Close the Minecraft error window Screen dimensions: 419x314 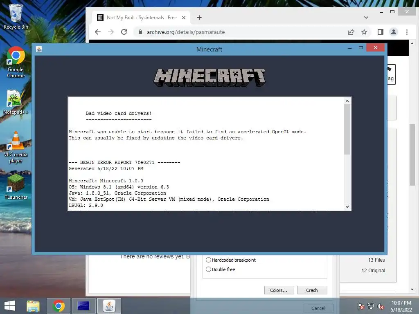pos(376,47)
